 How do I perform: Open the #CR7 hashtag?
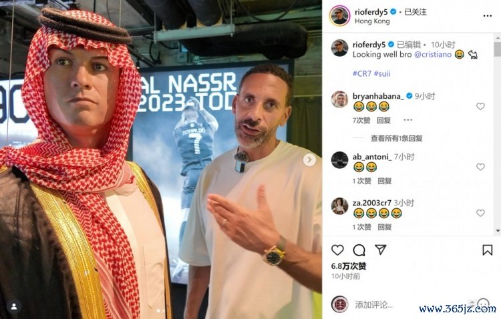pos(362,74)
